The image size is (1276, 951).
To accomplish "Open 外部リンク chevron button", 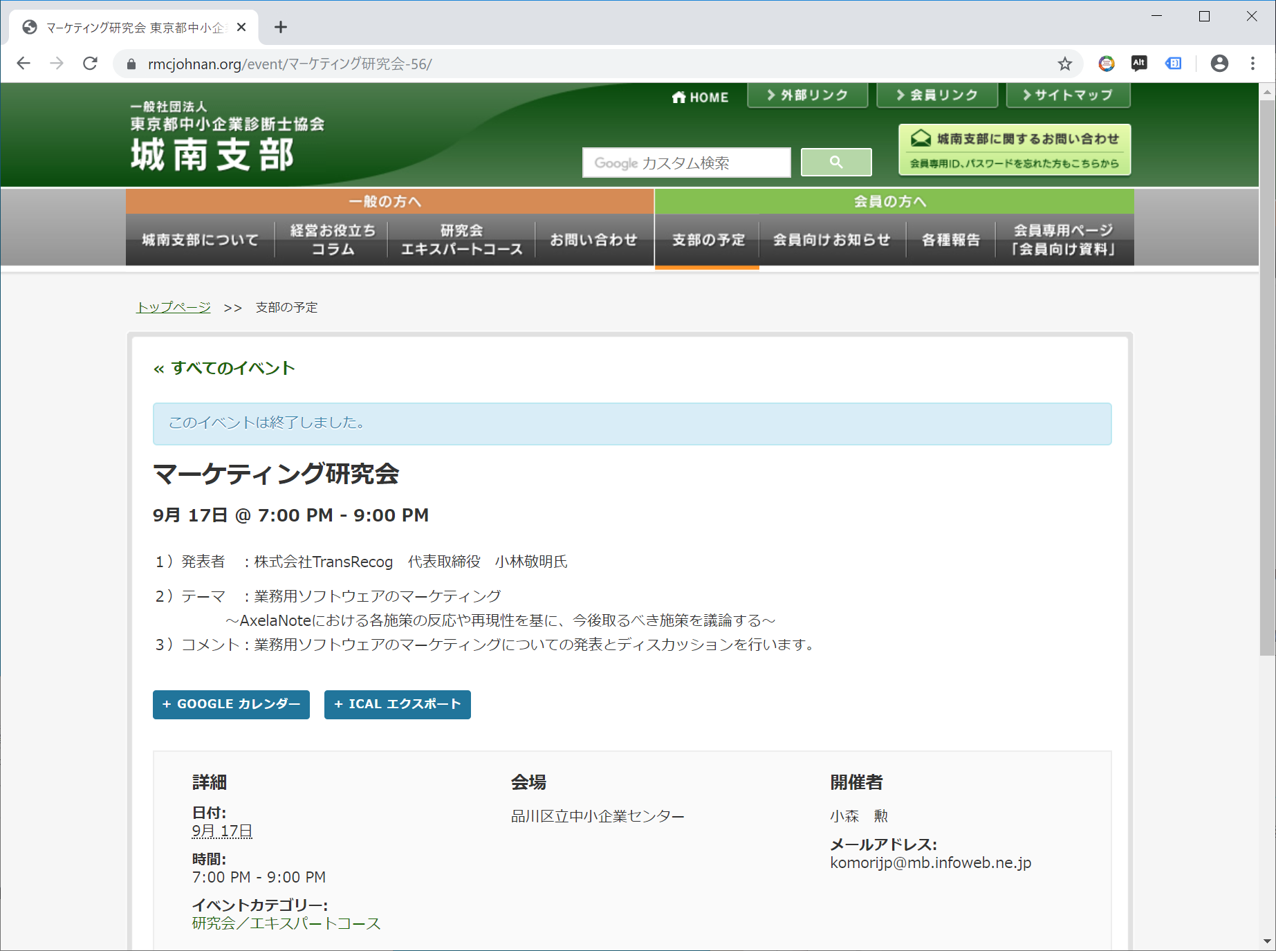I will pos(807,95).
